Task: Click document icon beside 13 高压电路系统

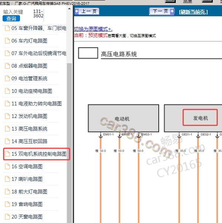Action: pyautogui.click(x=7, y=129)
